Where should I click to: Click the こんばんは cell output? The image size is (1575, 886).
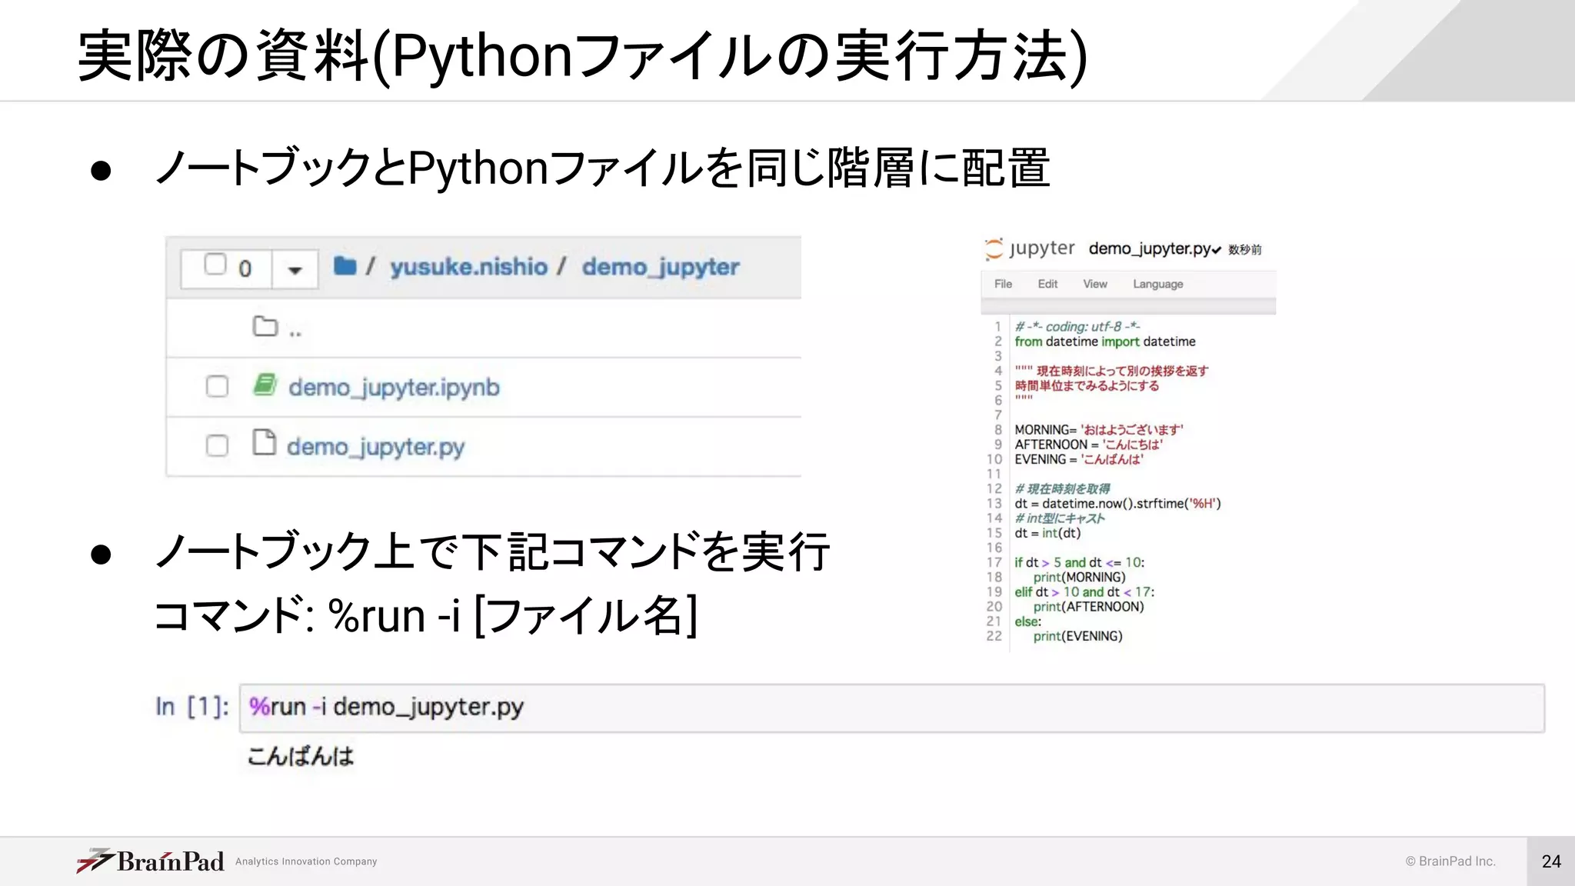click(301, 756)
